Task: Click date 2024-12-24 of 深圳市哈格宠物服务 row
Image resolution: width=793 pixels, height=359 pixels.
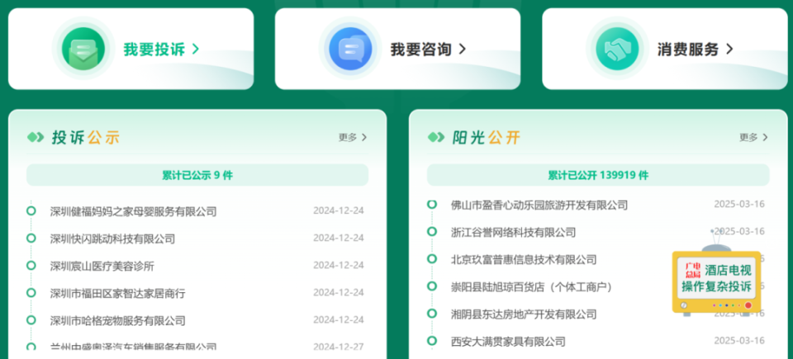Action: pyautogui.click(x=339, y=320)
